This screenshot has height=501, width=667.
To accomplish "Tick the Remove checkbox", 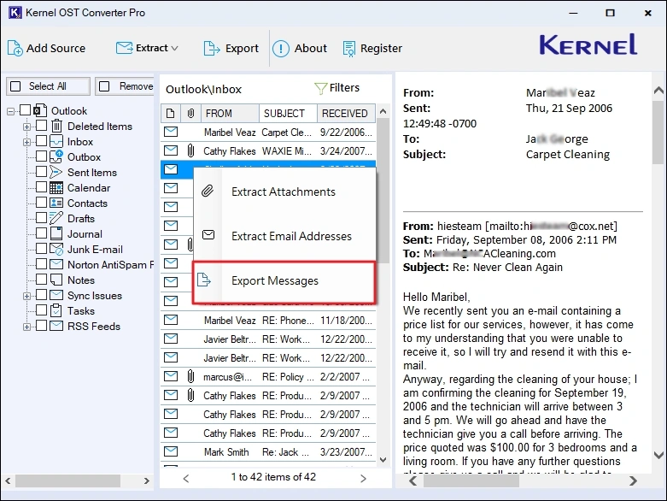I will 104,86.
